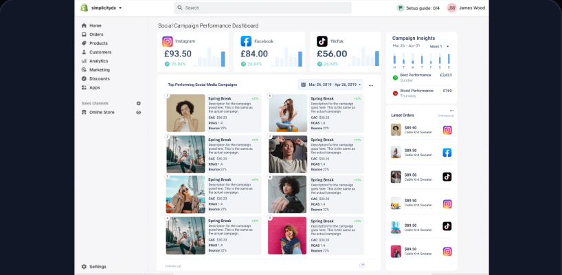The height and width of the screenshot is (275, 562).
Task: Click the £56.00 TikTok amount
Action: tap(332, 54)
